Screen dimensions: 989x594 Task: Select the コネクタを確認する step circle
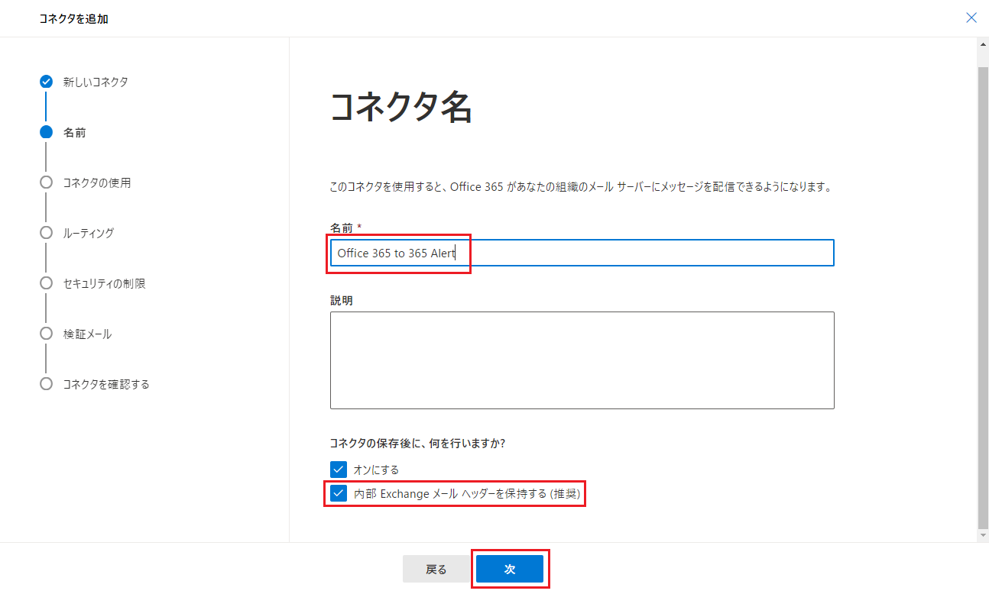[46, 384]
